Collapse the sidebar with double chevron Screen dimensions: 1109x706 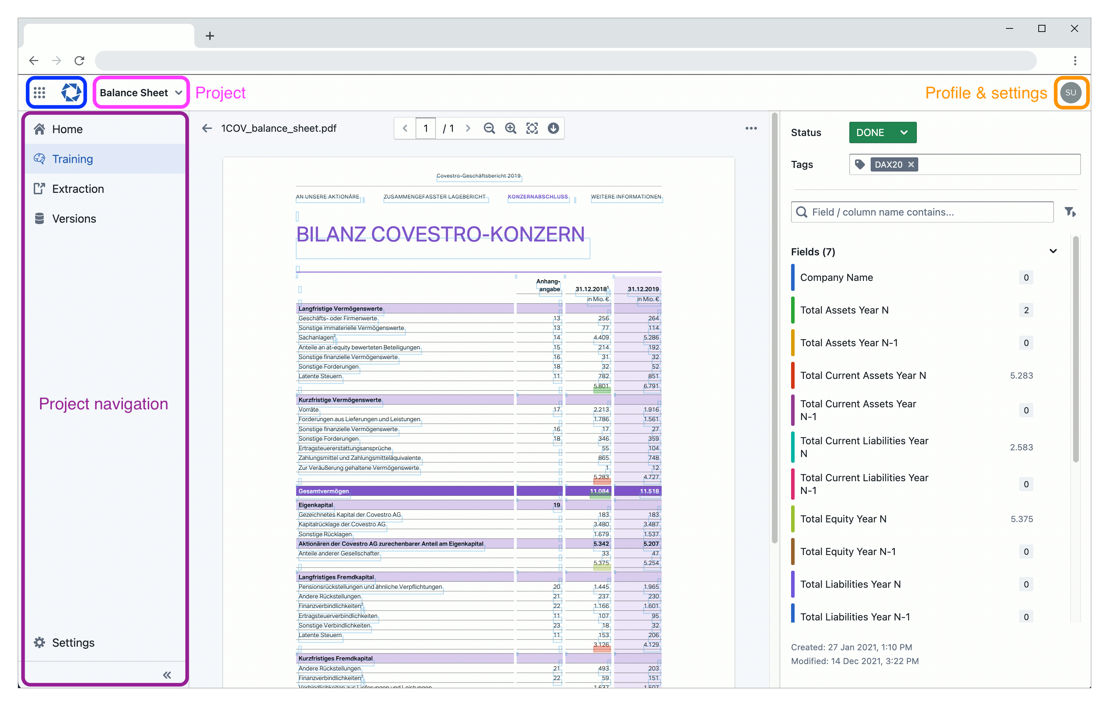point(167,675)
